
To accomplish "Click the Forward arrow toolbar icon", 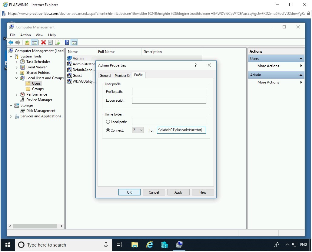I will 18,42.
